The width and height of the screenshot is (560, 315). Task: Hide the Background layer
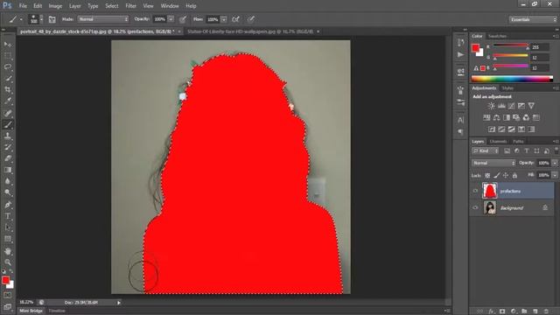(x=475, y=207)
